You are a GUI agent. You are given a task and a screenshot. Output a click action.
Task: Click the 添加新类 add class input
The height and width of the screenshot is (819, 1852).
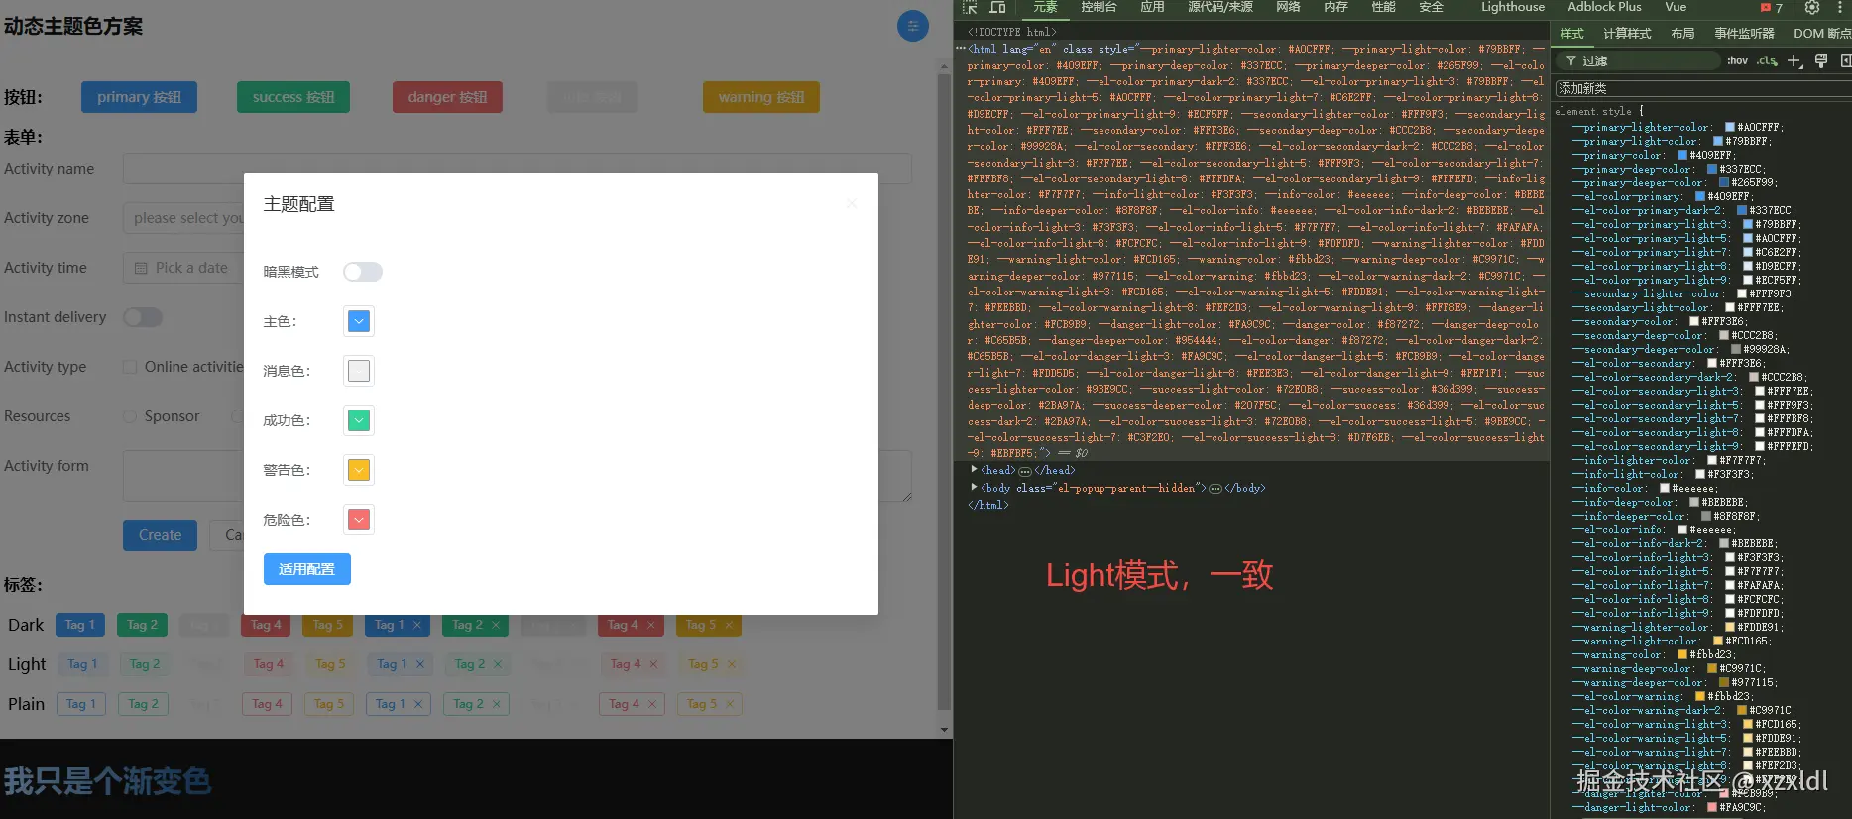coord(1701,88)
